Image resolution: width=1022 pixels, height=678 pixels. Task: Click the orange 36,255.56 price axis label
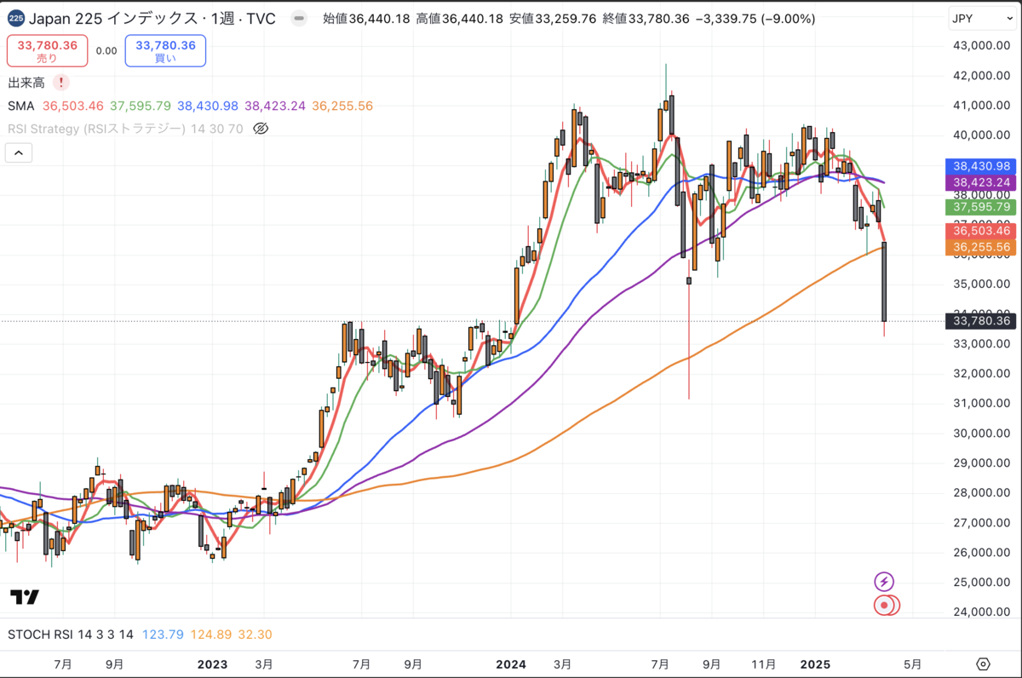(x=982, y=247)
